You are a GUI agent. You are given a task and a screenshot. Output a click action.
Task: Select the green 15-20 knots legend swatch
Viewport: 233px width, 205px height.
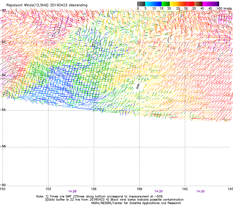pyautogui.click(x=166, y=4)
